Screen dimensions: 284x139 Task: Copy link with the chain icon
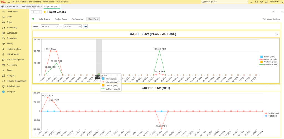(273, 12)
